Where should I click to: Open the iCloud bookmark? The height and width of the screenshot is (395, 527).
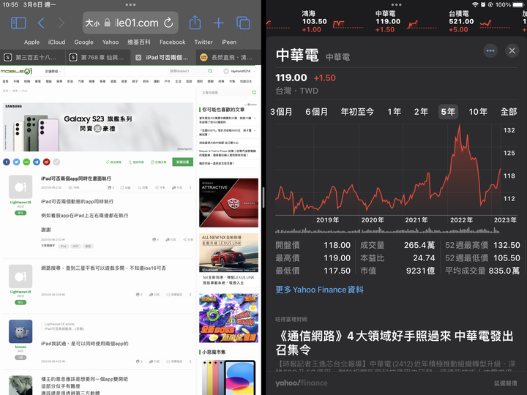pyautogui.click(x=56, y=42)
